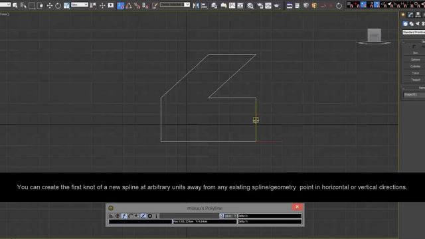Click the Align tool icon
425x239 pixels.
[x=205, y=5]
